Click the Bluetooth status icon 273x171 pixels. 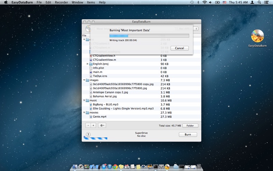198,2
